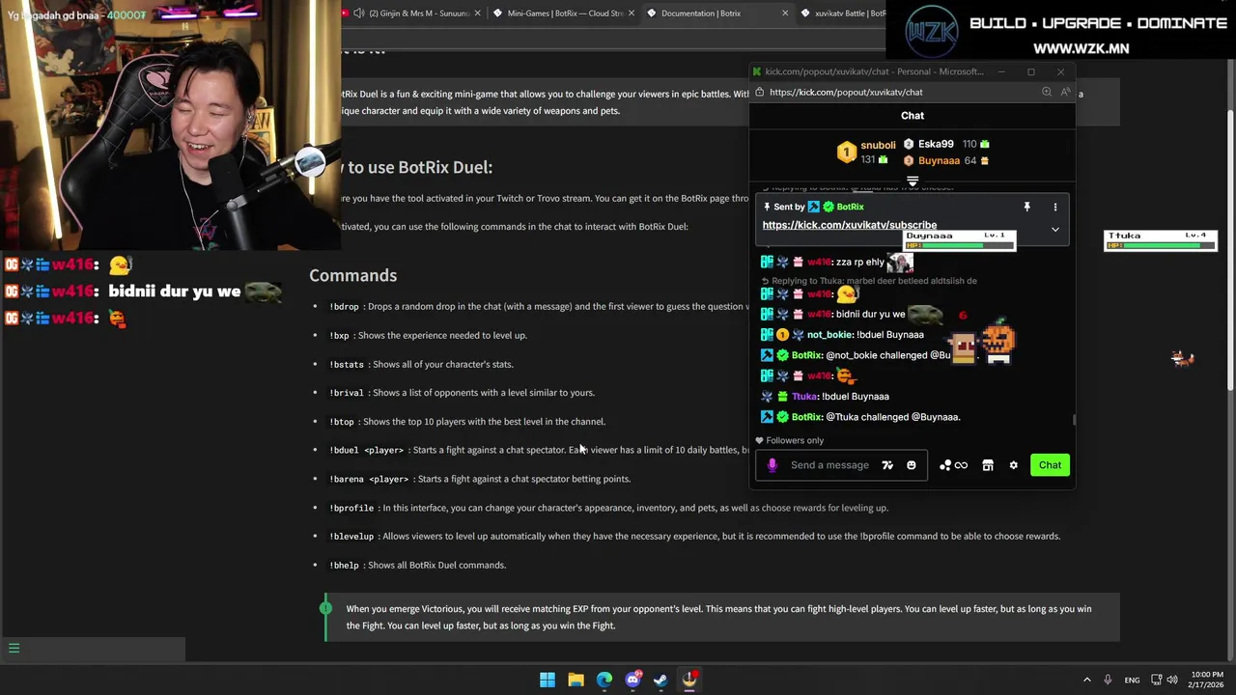1236x695 pixels.
Task: Click the not_bokie username in chat
Action: click(829, 335)
